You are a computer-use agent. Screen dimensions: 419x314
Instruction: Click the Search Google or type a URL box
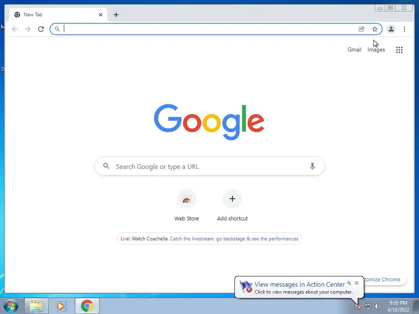(209, 166)
